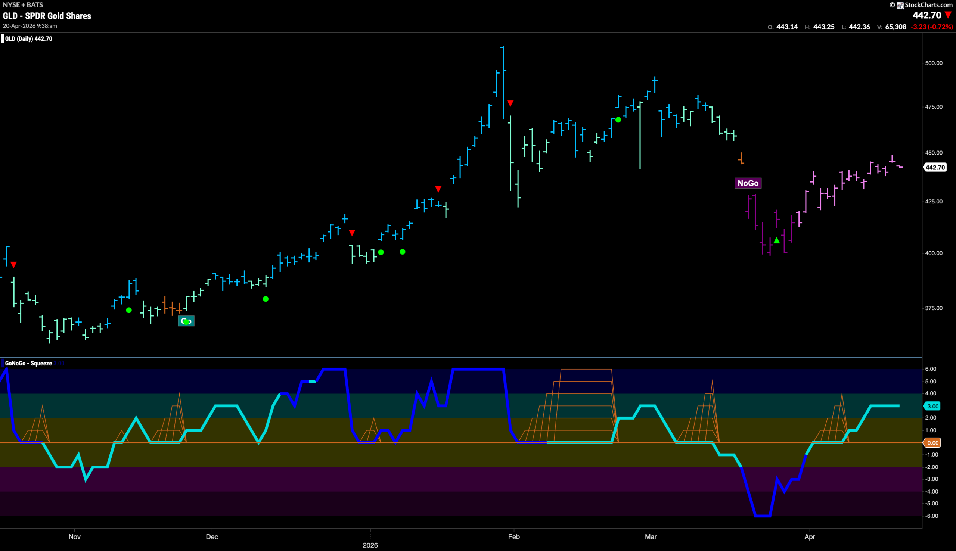The width and height of the screenshot is (956, 551).
Task: Select the orange 0.00 zero-line value tag
Action: [932, 443]
